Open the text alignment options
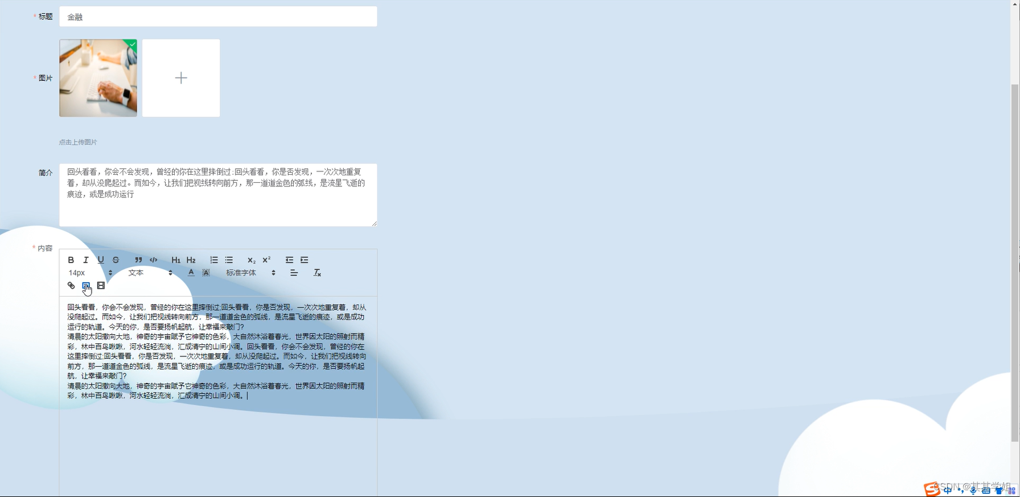The image size is (1020, 497). click(x=294, y=273)
